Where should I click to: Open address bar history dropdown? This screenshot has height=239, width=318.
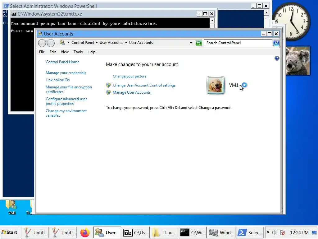191,43
